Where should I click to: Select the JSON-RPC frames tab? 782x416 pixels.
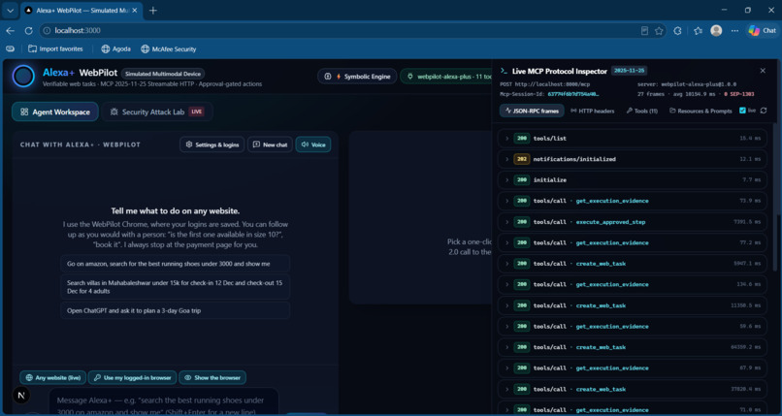point(532,111)
